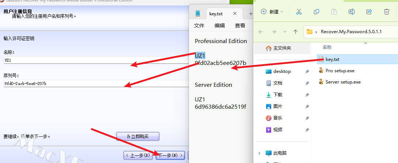The height and width of the screenshot is (163, 398).
Task: Unpin desktop using its pin icon
Action: pos(307,71)
